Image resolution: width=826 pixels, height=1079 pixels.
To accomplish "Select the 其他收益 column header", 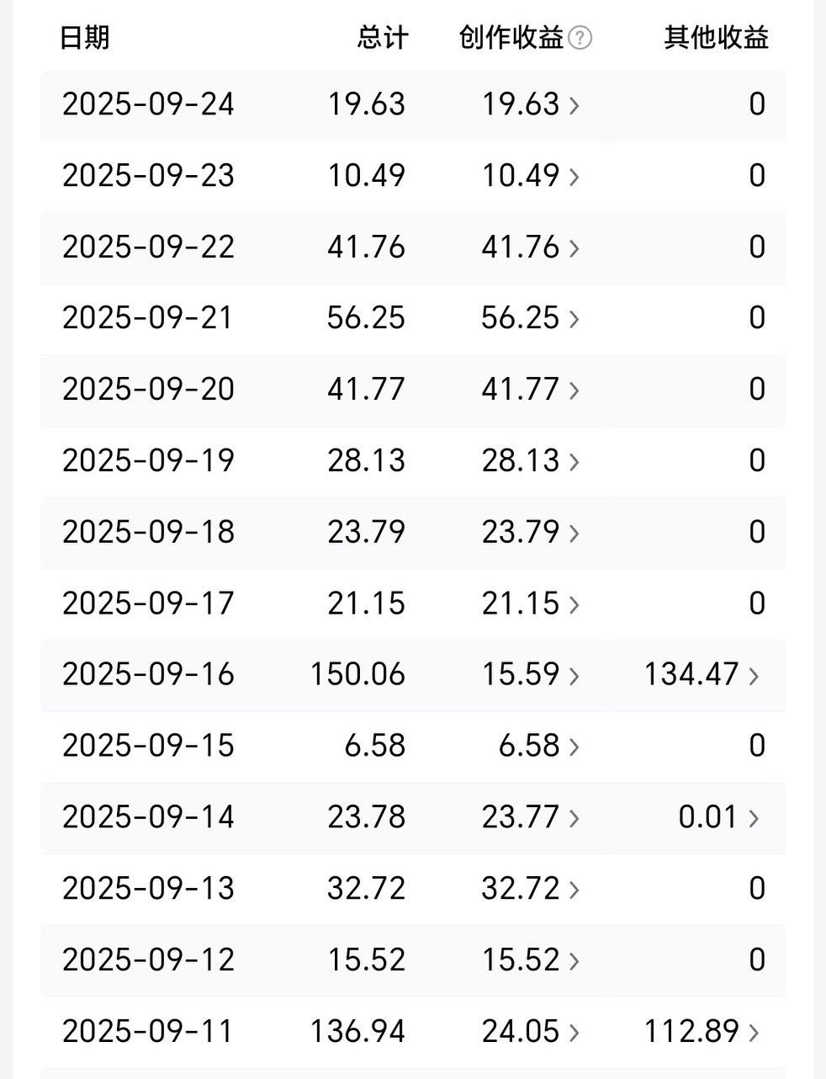I will [x=716, y=38].
